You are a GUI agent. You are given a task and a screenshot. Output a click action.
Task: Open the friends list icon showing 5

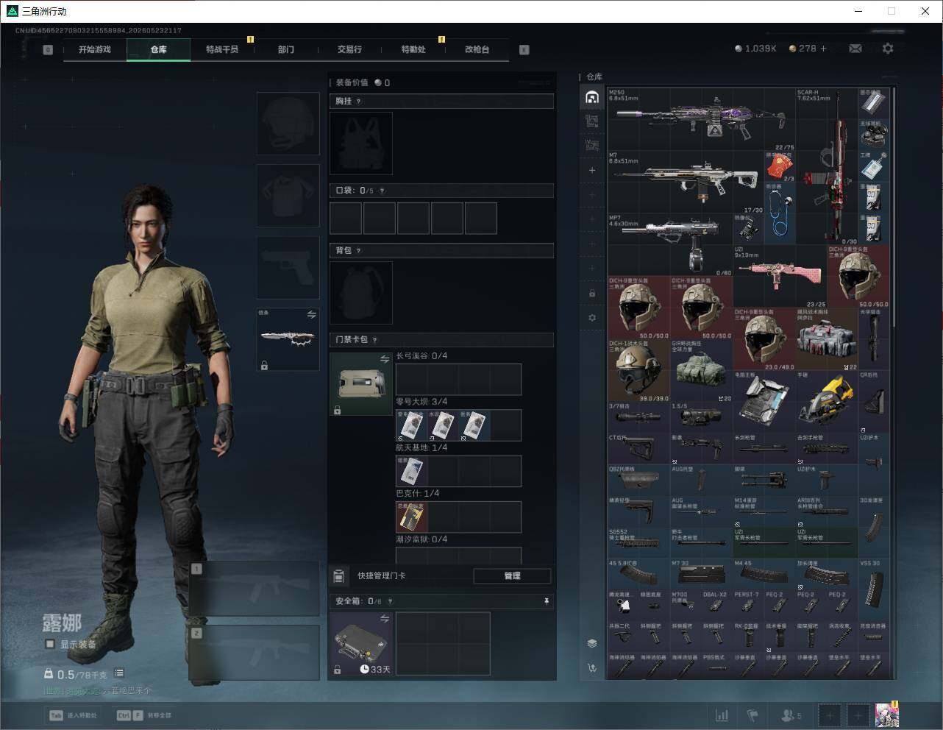pyautogui.click(x=791, y=715)
